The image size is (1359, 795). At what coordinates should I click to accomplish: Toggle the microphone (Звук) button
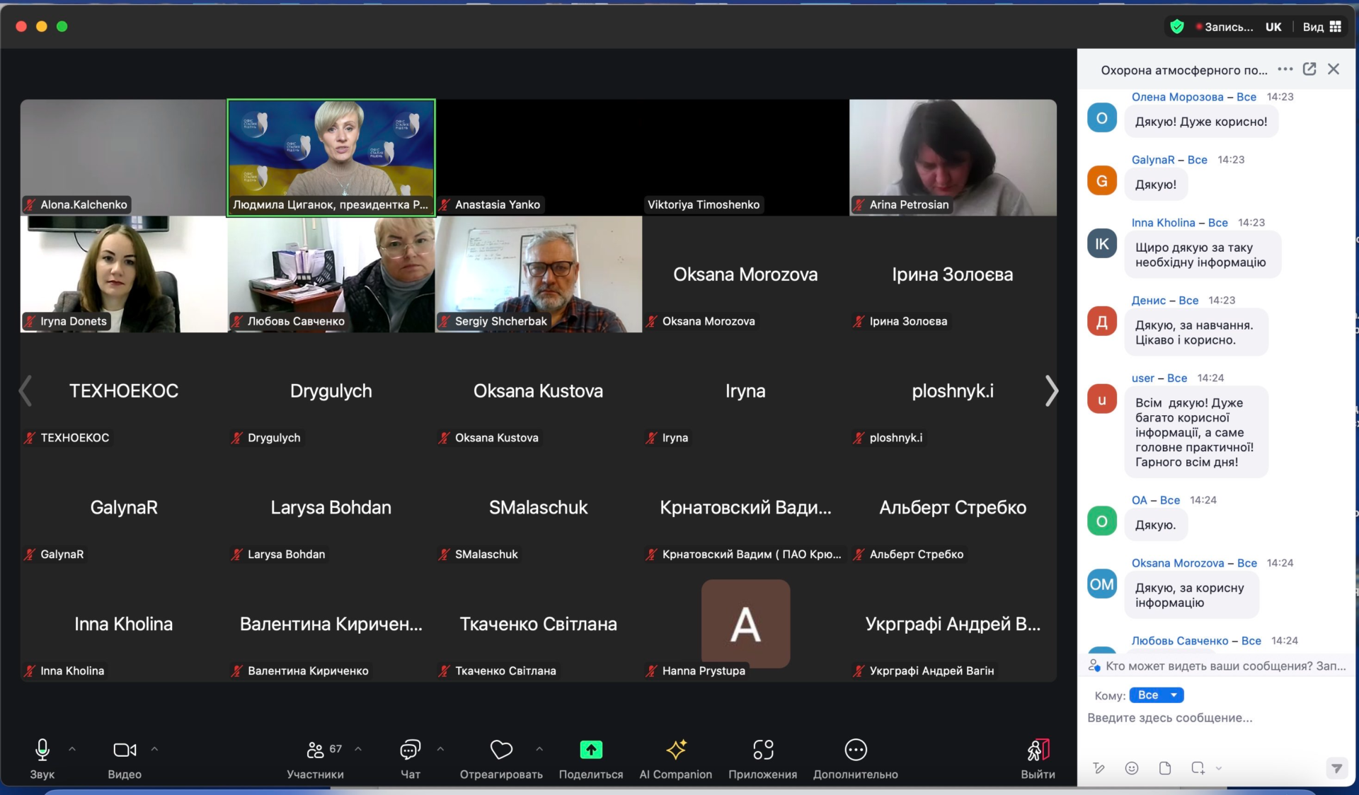[42, 750]
